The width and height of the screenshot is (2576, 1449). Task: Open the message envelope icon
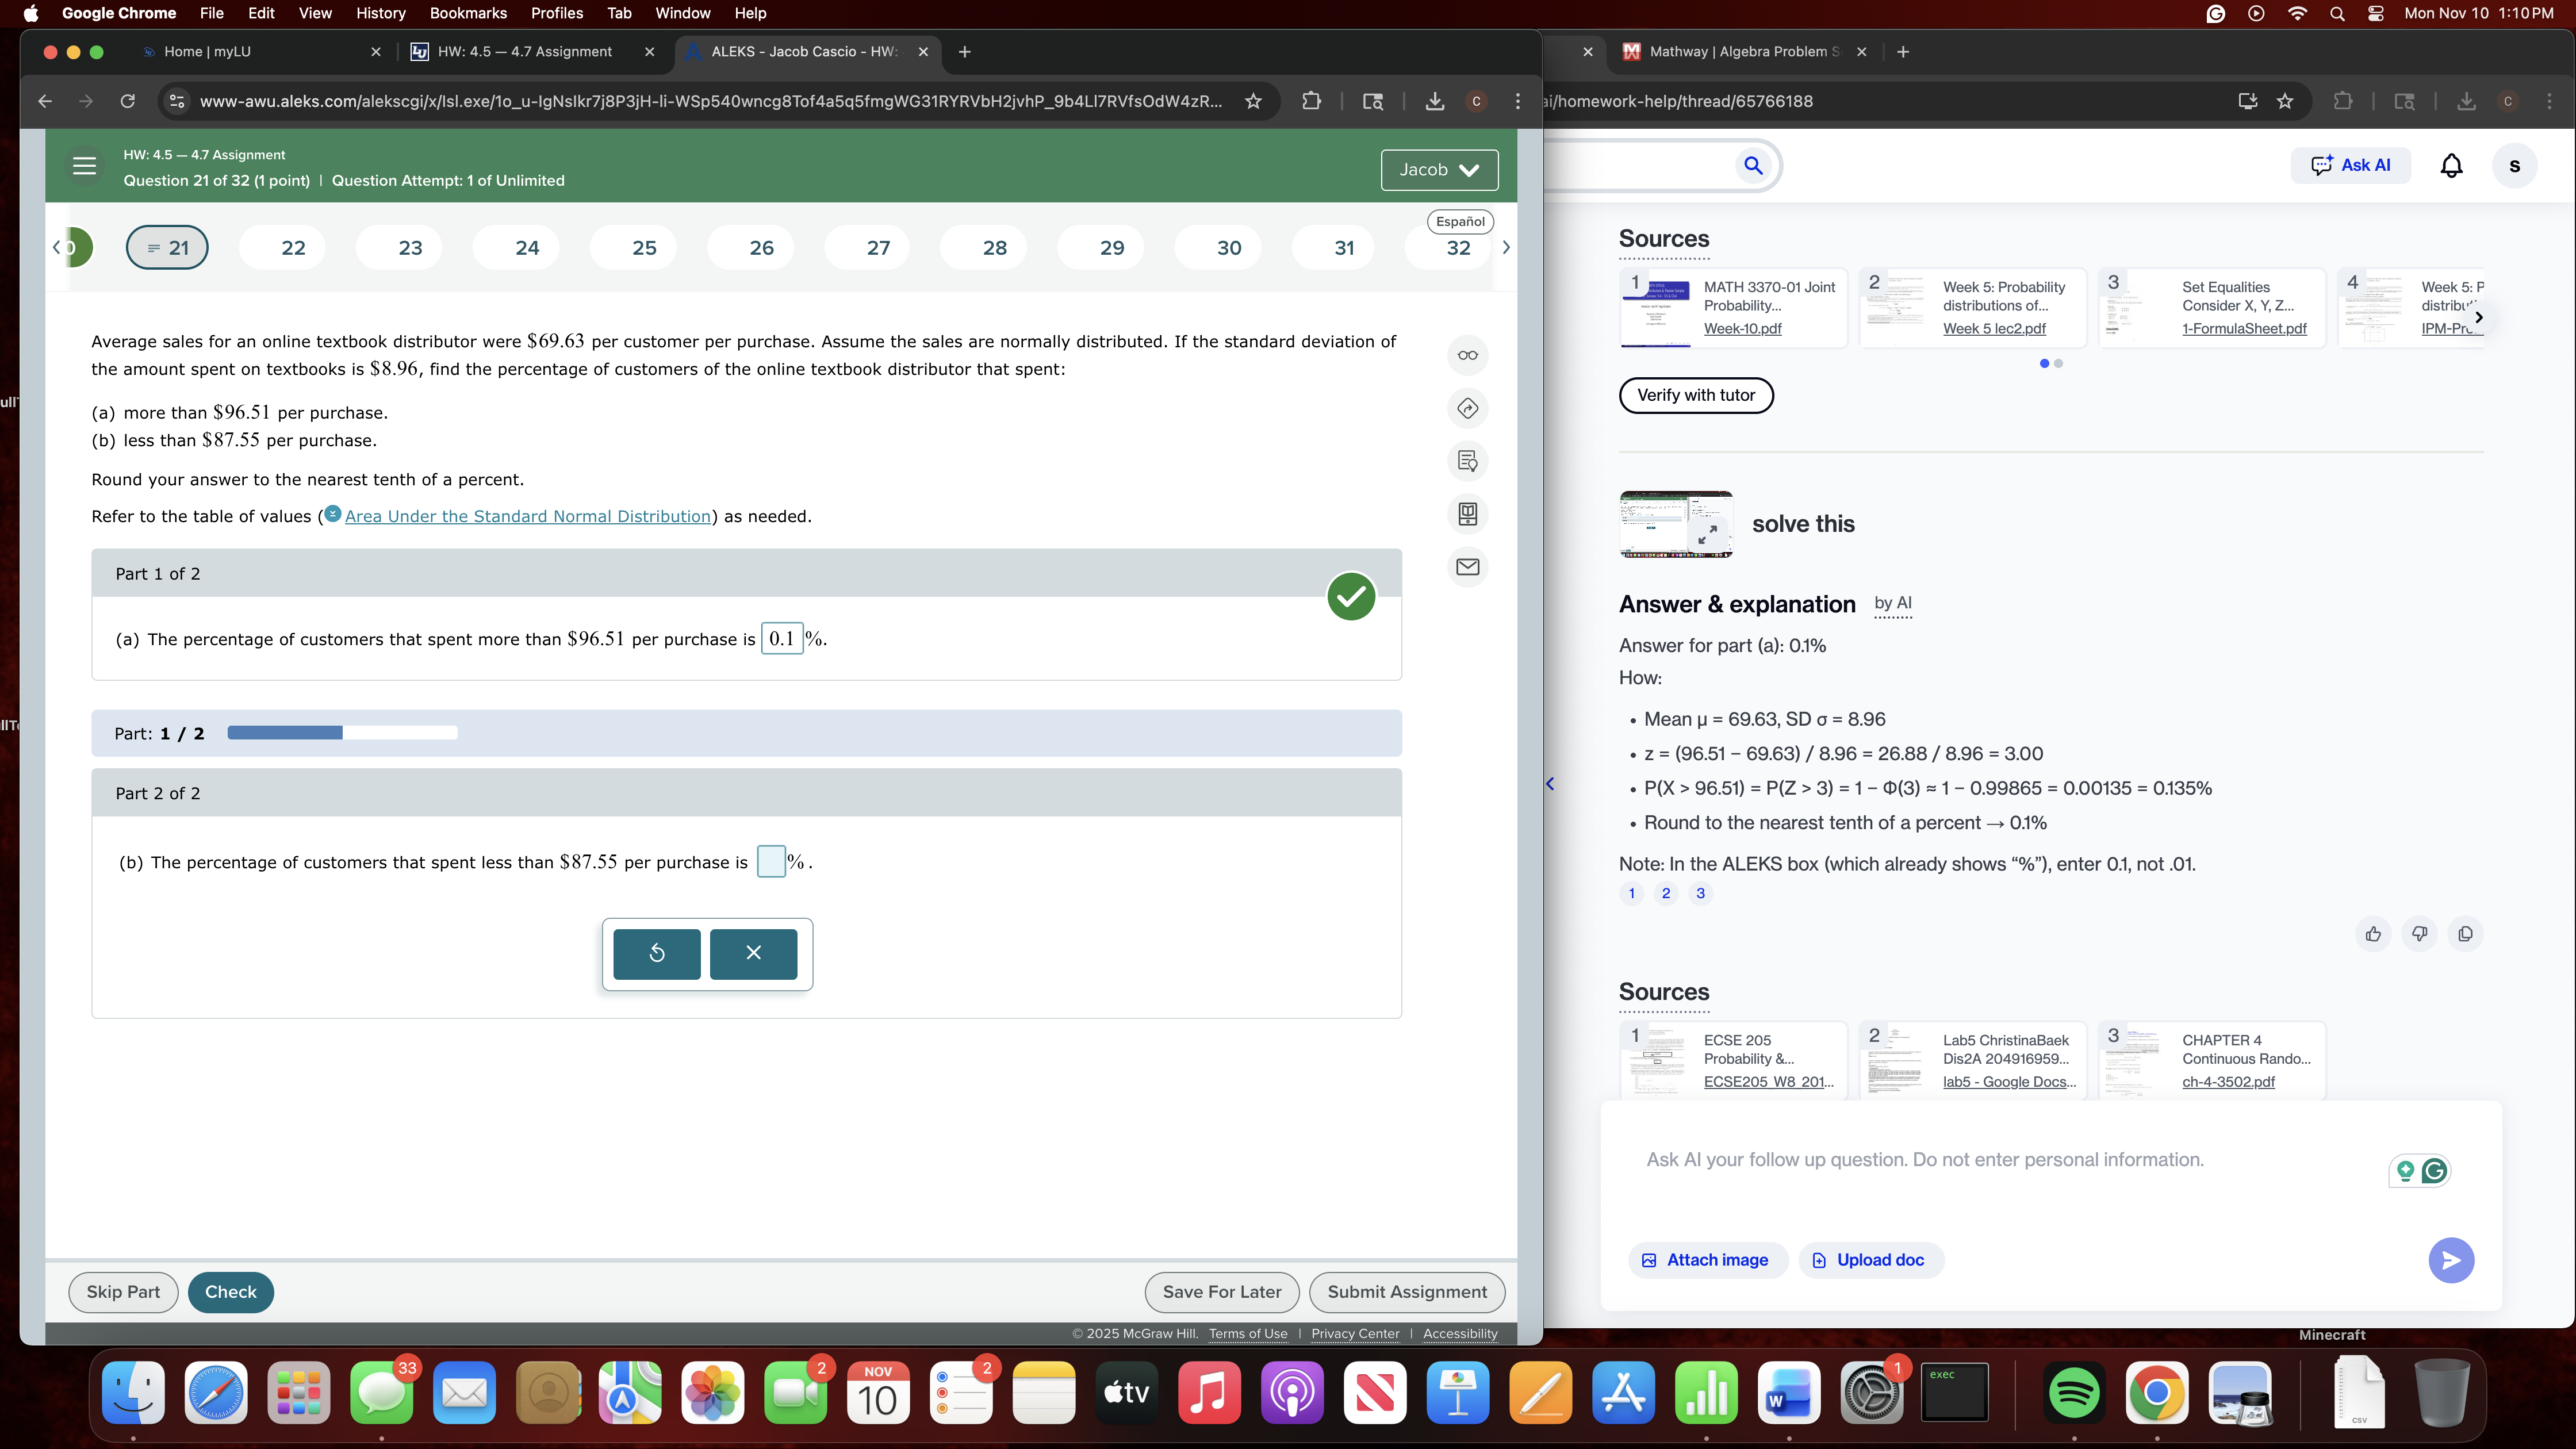coord(1467,567)
